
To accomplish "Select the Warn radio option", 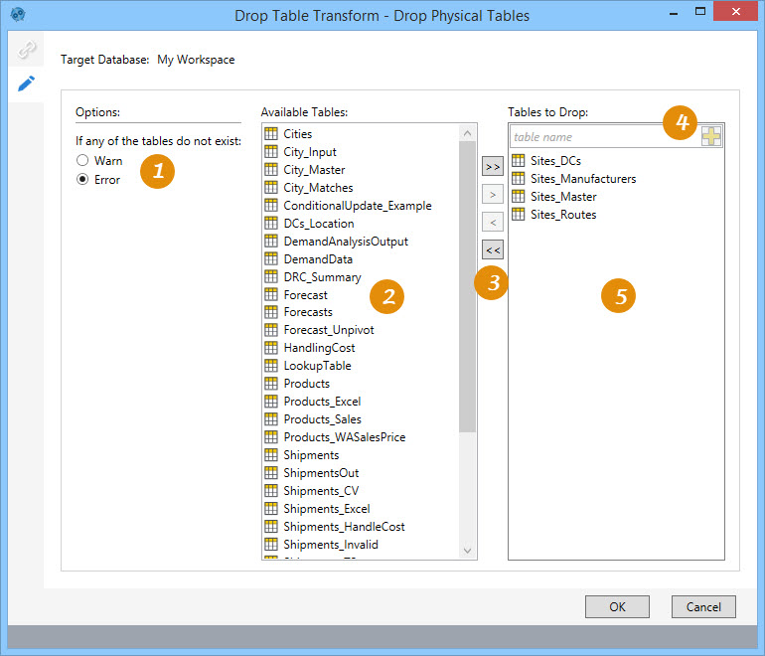I will click(x=82, y=161).
